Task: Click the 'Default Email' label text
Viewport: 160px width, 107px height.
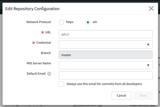Action: [x=36, y=73]
